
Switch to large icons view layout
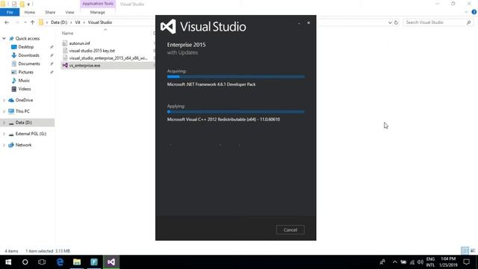coord(473,251)
